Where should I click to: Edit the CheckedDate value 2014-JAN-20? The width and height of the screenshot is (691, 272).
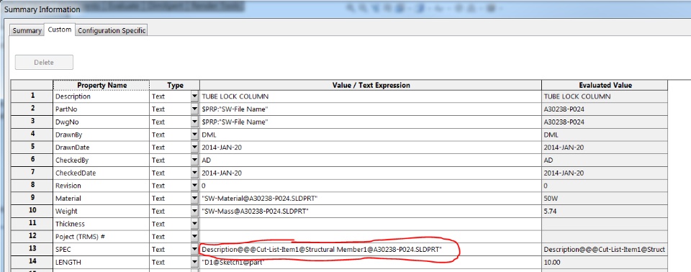click(x=371, y=173)
